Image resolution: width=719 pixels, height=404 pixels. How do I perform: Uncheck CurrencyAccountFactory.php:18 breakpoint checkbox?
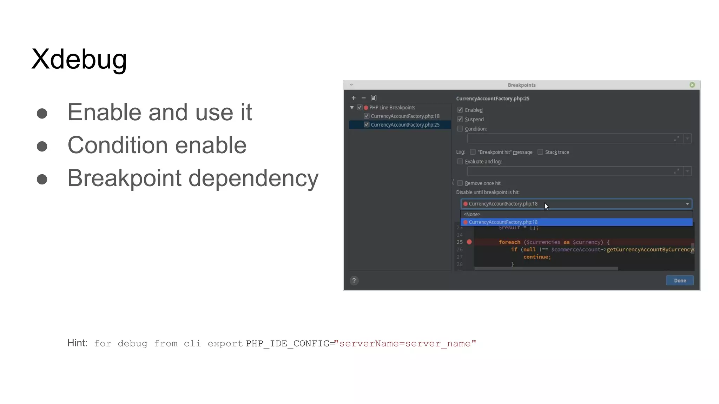[x=367, y=116]
